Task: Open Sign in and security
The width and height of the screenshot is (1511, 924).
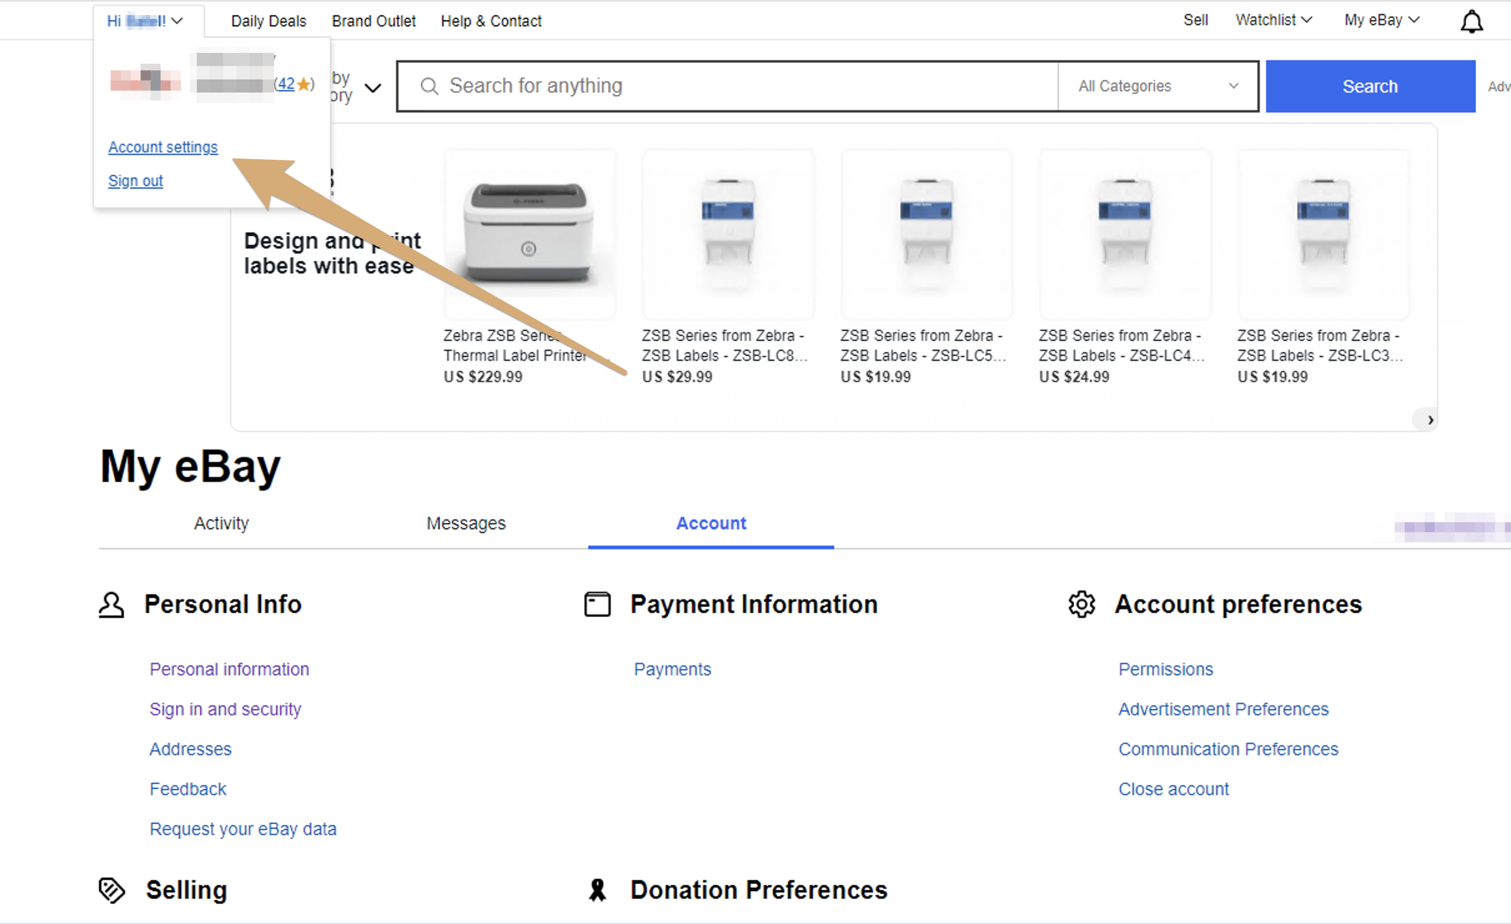Action: point(225,709)
